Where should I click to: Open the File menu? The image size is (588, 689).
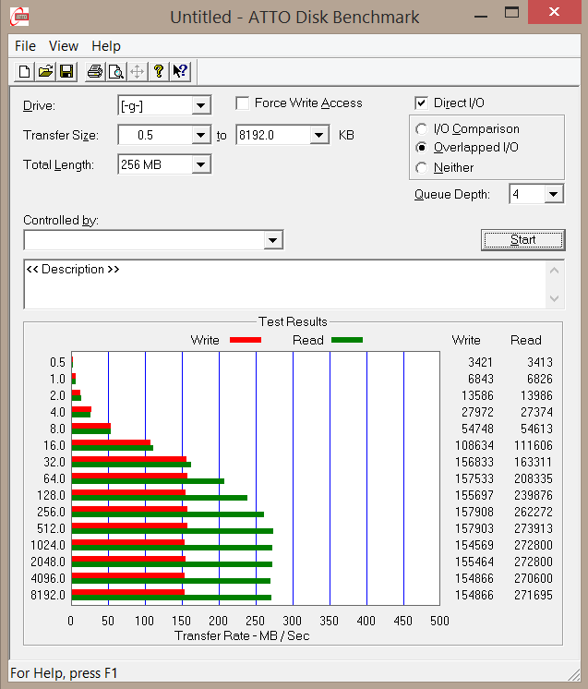pyautogui.click(x=25, y=46)
